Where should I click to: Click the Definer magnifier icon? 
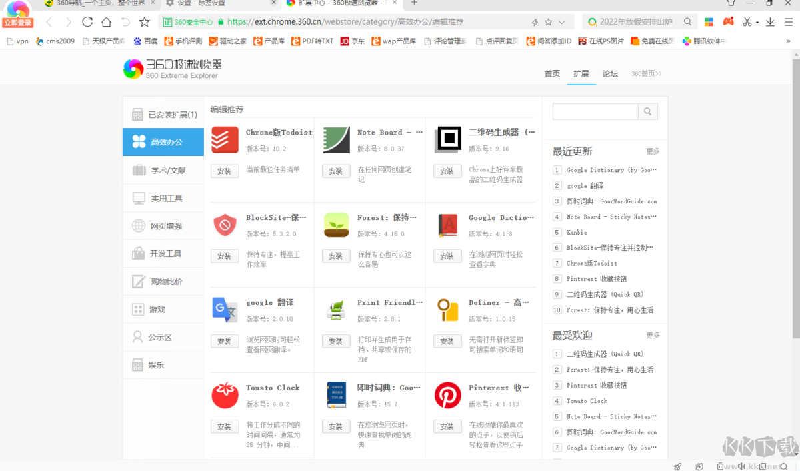click(448, 310)
